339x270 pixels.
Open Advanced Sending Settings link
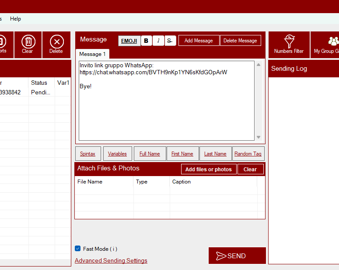pos(111,260)
